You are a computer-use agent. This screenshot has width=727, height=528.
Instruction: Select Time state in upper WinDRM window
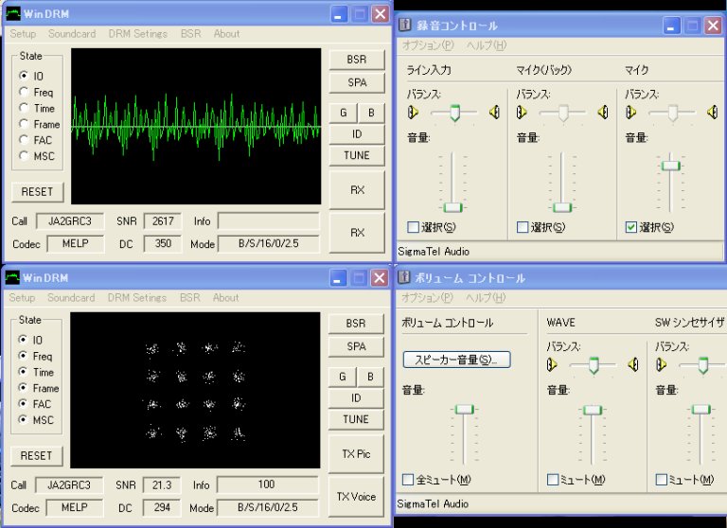click(x=24, y=108)
